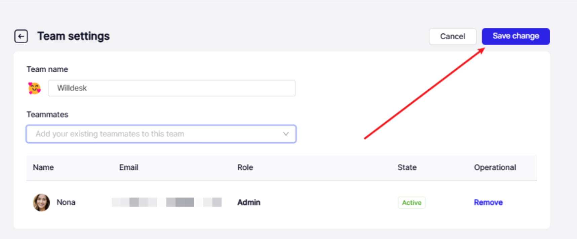Click the Teammates label
This screenshot has width=577, height=239.
tap(47, 114)
